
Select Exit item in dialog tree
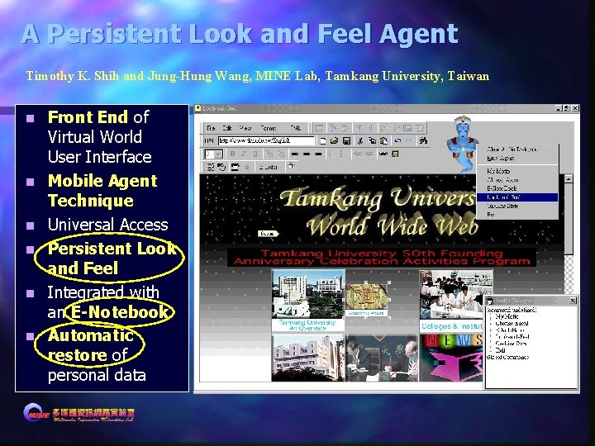500,350
